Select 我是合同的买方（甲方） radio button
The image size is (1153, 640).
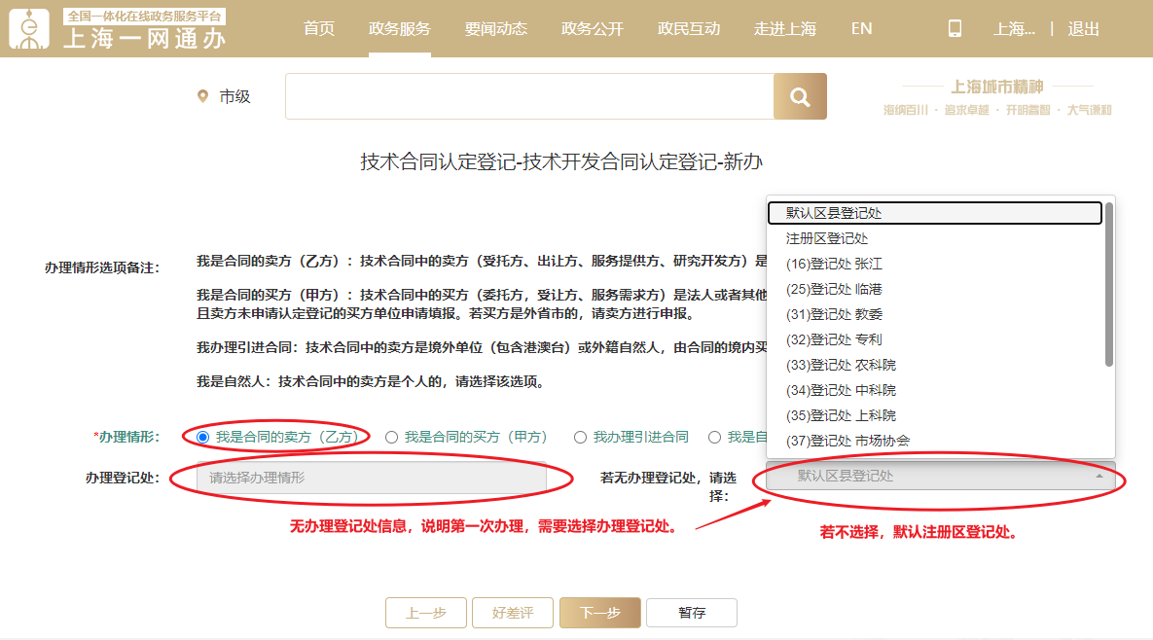pos(392,438)
